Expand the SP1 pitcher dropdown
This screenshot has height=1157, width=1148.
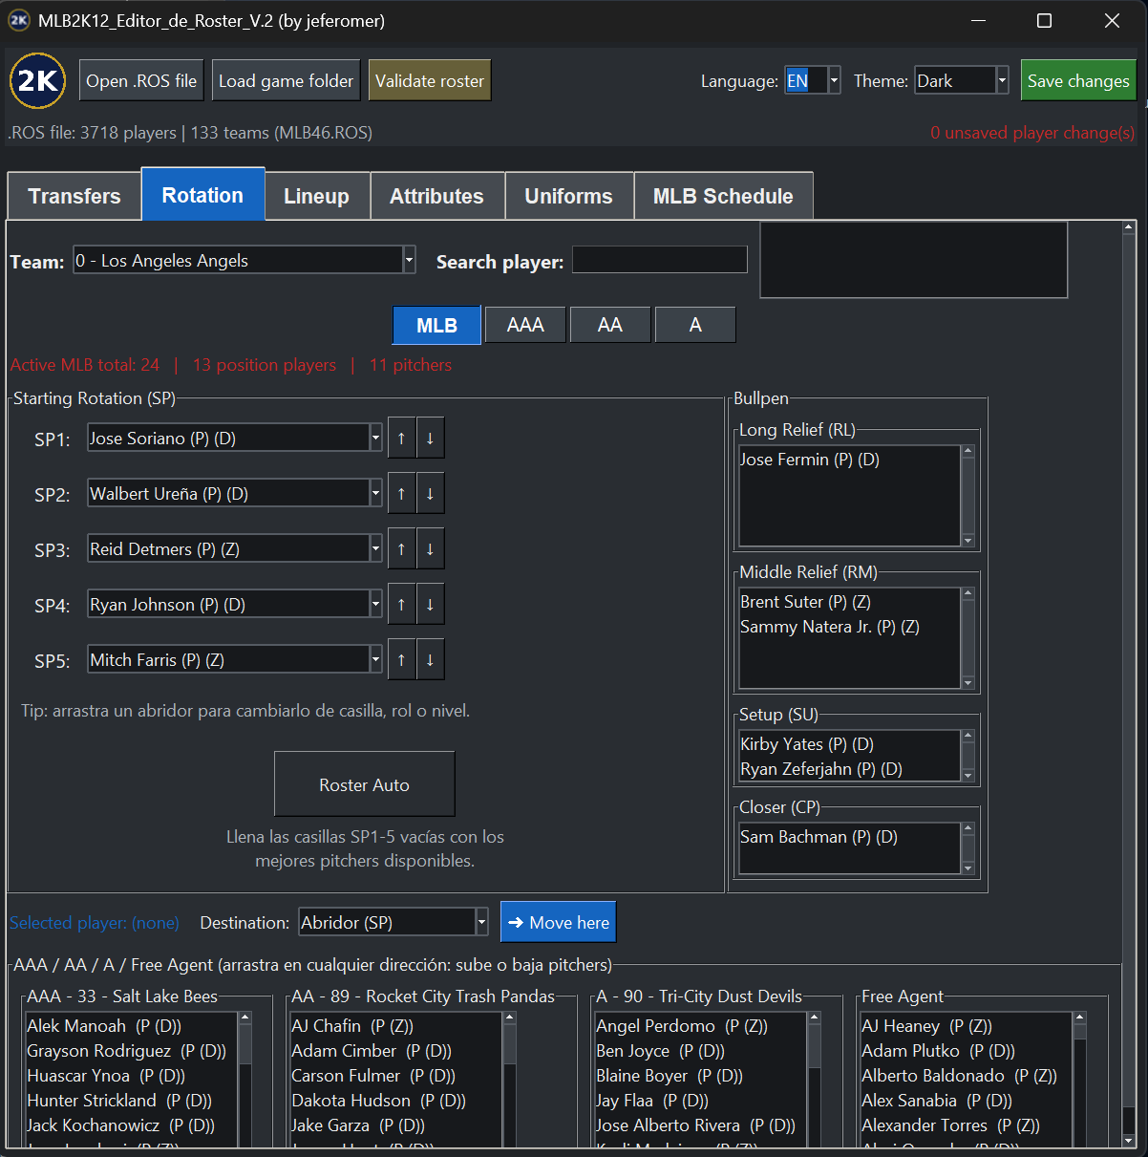tap(375, 439)
